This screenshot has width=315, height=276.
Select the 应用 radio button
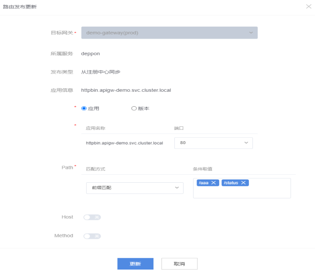point(84,108)
